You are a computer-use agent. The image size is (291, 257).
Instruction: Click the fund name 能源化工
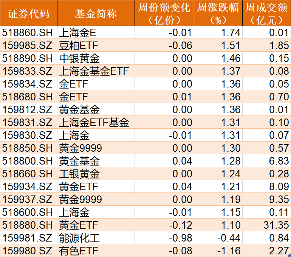[x=79, y=238]
